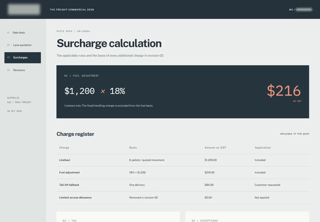320x222 pixels.
Task: Click the 01 / Fuel Adjustment label
Action: point(81,76)
